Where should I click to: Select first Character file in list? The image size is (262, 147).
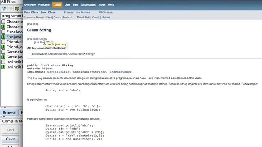point(14,22)
